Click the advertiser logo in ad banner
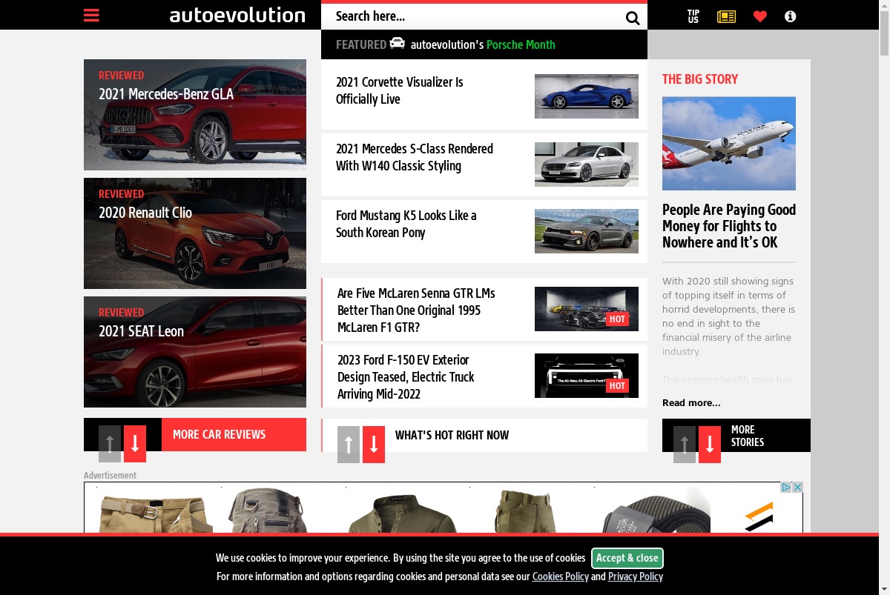This screenshot has height=595, width=890. [759, 516]
